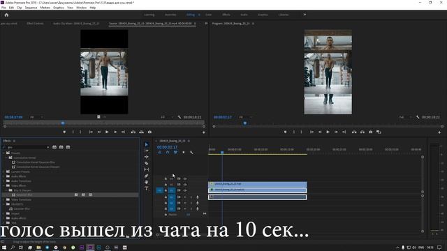Click the Home icon
This screenshot has height=251, width=447.
point(6,15)
